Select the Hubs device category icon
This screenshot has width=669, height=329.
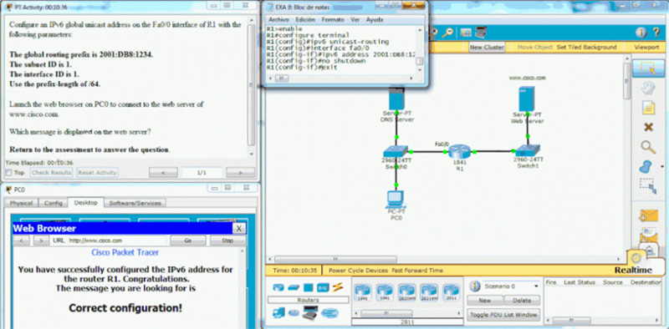coord(309,287)
